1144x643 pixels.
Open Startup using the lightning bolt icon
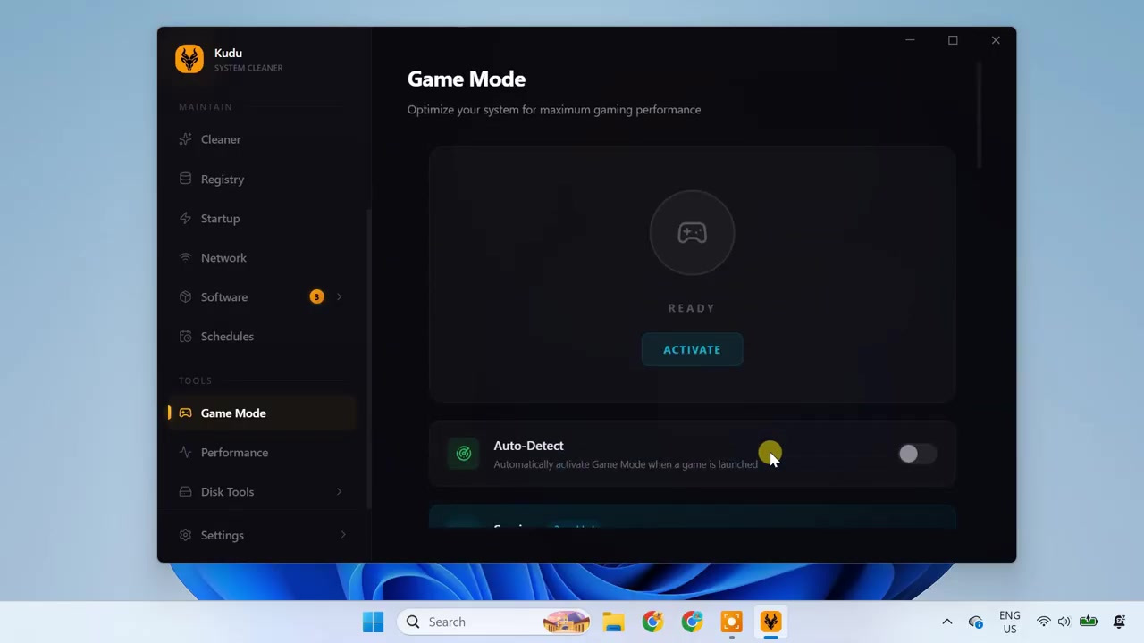pyautogui.click(x=185, y=218)
